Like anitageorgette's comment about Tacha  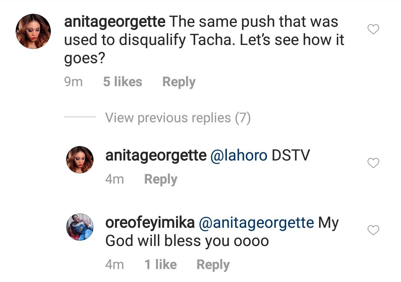point(373,29)
